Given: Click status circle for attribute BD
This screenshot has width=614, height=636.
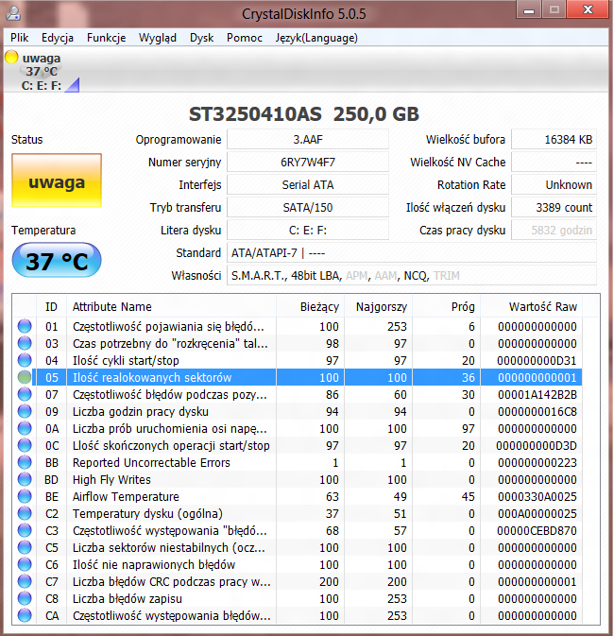Looking at the screenshot, I should tap(25, 479).
